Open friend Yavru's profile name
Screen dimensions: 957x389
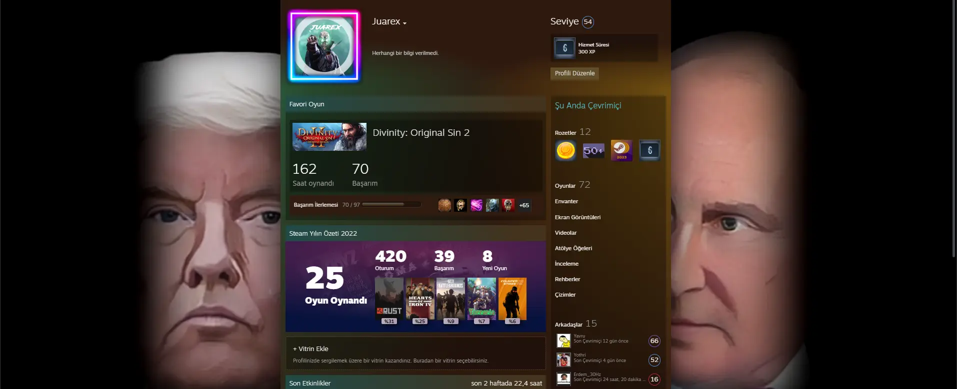[x=579, y=336]
